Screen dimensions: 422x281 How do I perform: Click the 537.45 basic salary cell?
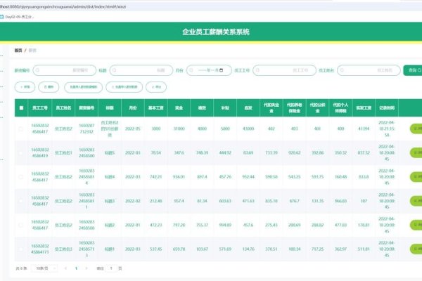[156, 249]
